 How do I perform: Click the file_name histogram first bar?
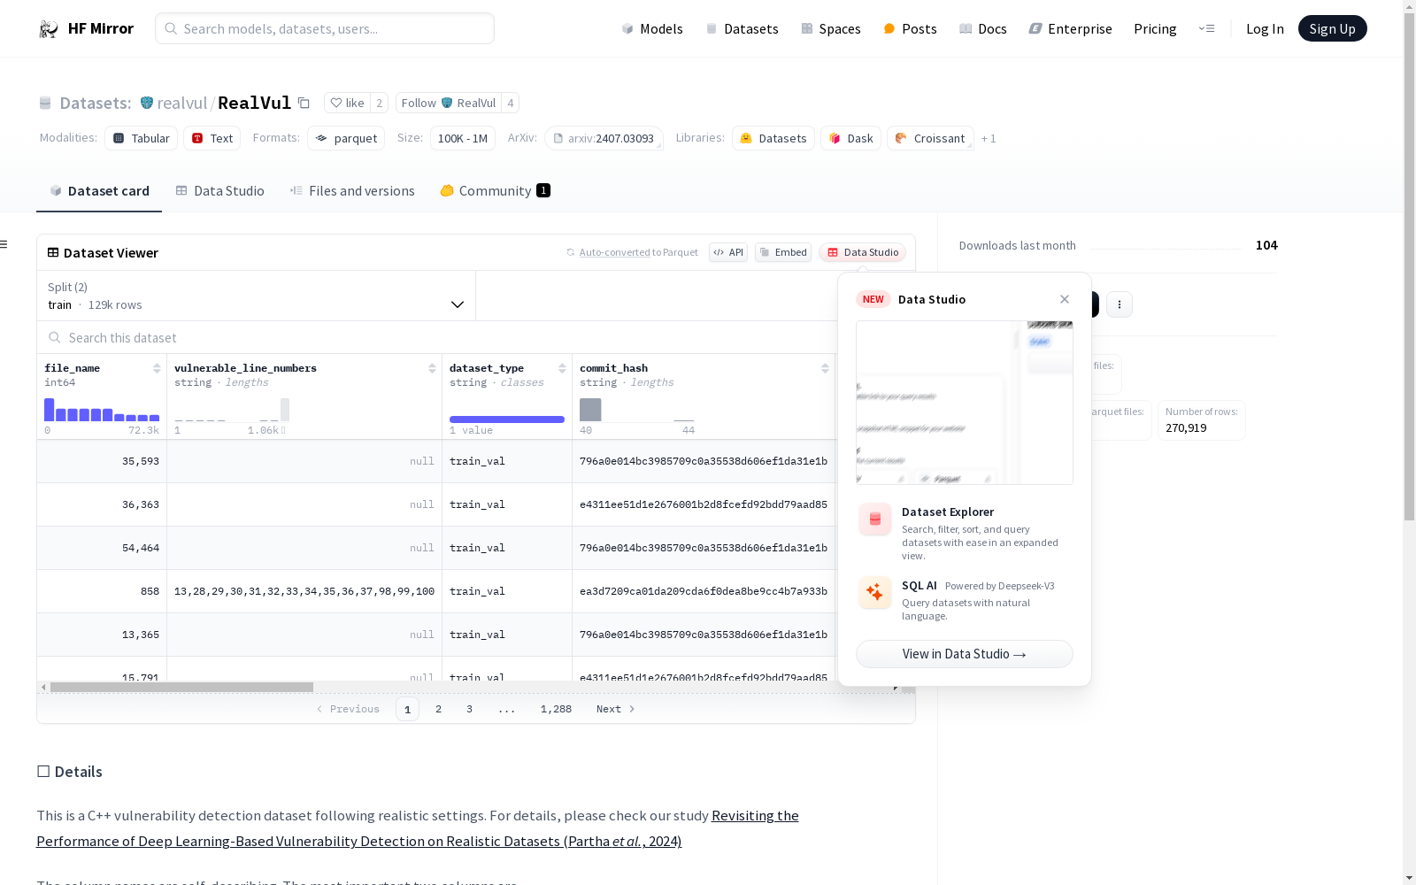[50, 410]
